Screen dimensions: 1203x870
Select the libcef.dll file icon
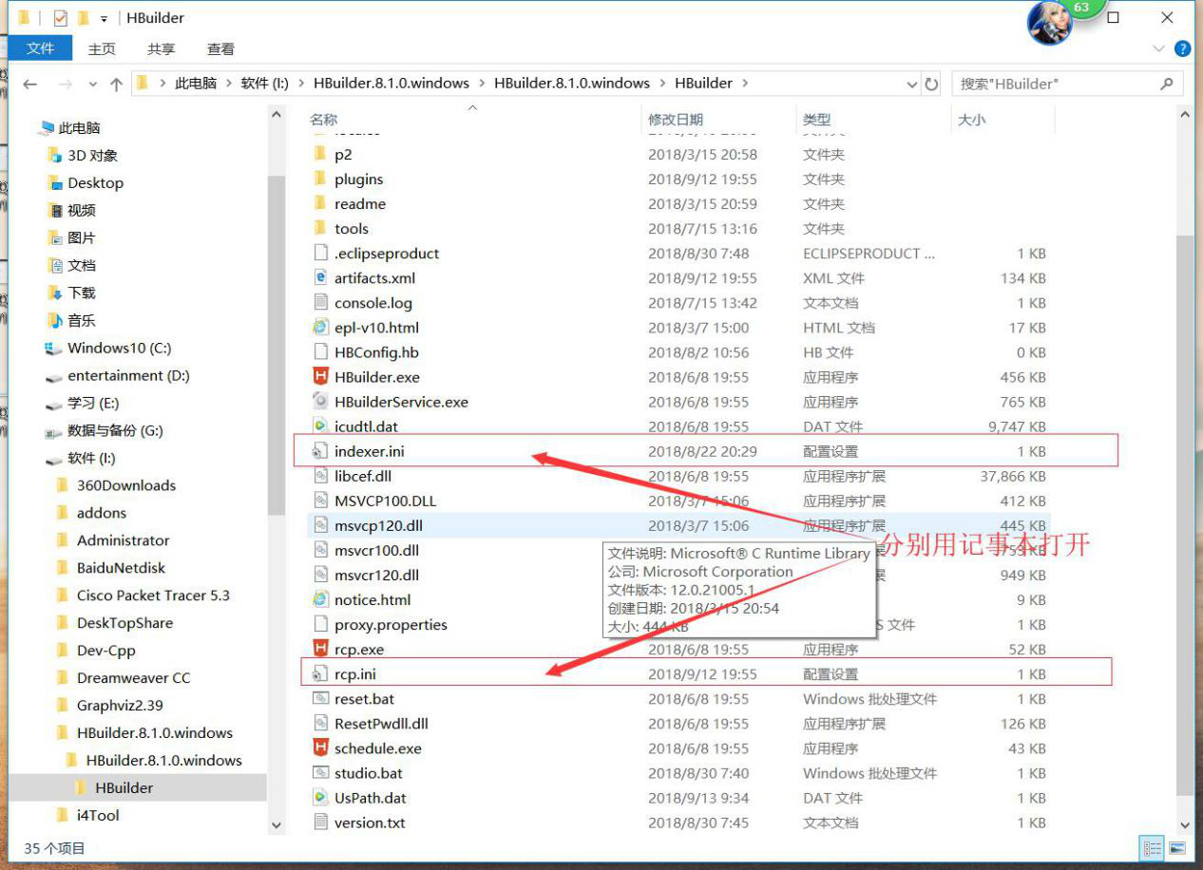320,476
